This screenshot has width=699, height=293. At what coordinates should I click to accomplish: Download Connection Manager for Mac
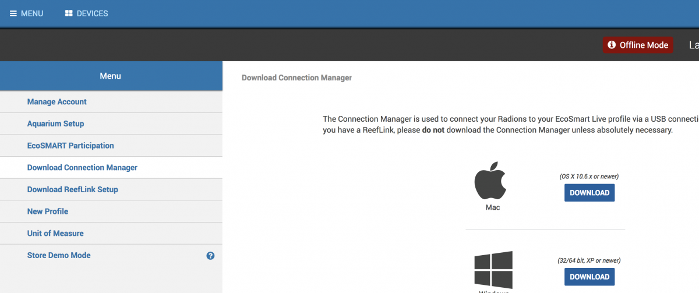(x=589, y=193)
